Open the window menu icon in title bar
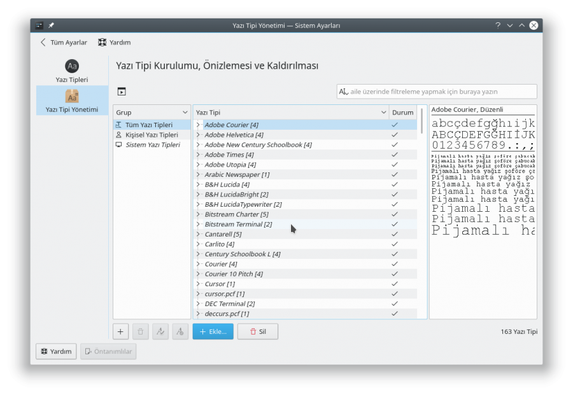The height and width of the screenshot is (395, 573). click(x=39, y=25)
